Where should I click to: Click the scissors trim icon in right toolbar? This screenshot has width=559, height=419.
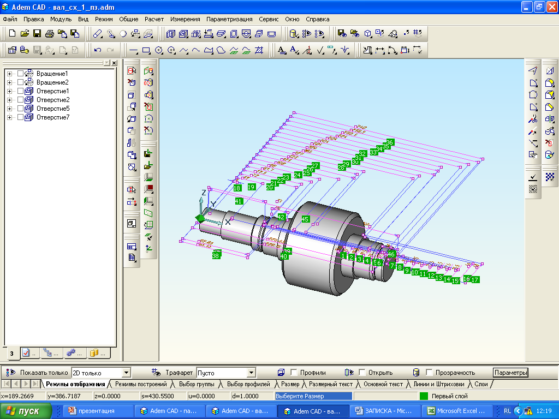[x=533, y=119]
